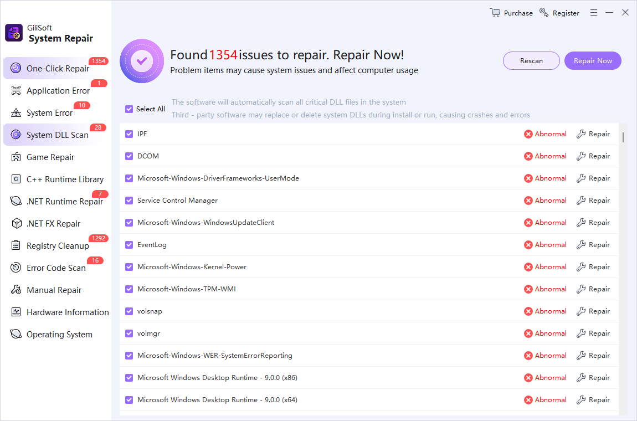Click the GiliSoft System Repair logo icon
This screenshot has width=637, height=421.
point(14,33)
